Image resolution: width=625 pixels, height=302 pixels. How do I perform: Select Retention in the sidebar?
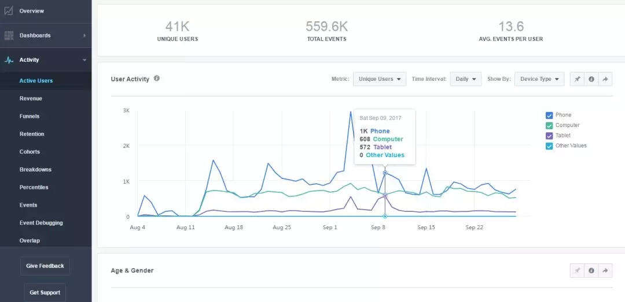[32, 134]
